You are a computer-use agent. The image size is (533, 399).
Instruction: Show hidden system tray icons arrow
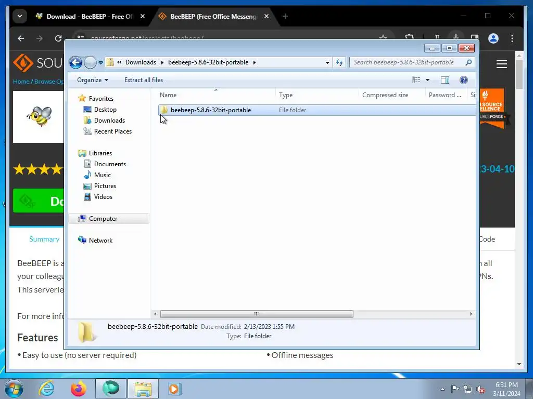click(x=442, y=390)
